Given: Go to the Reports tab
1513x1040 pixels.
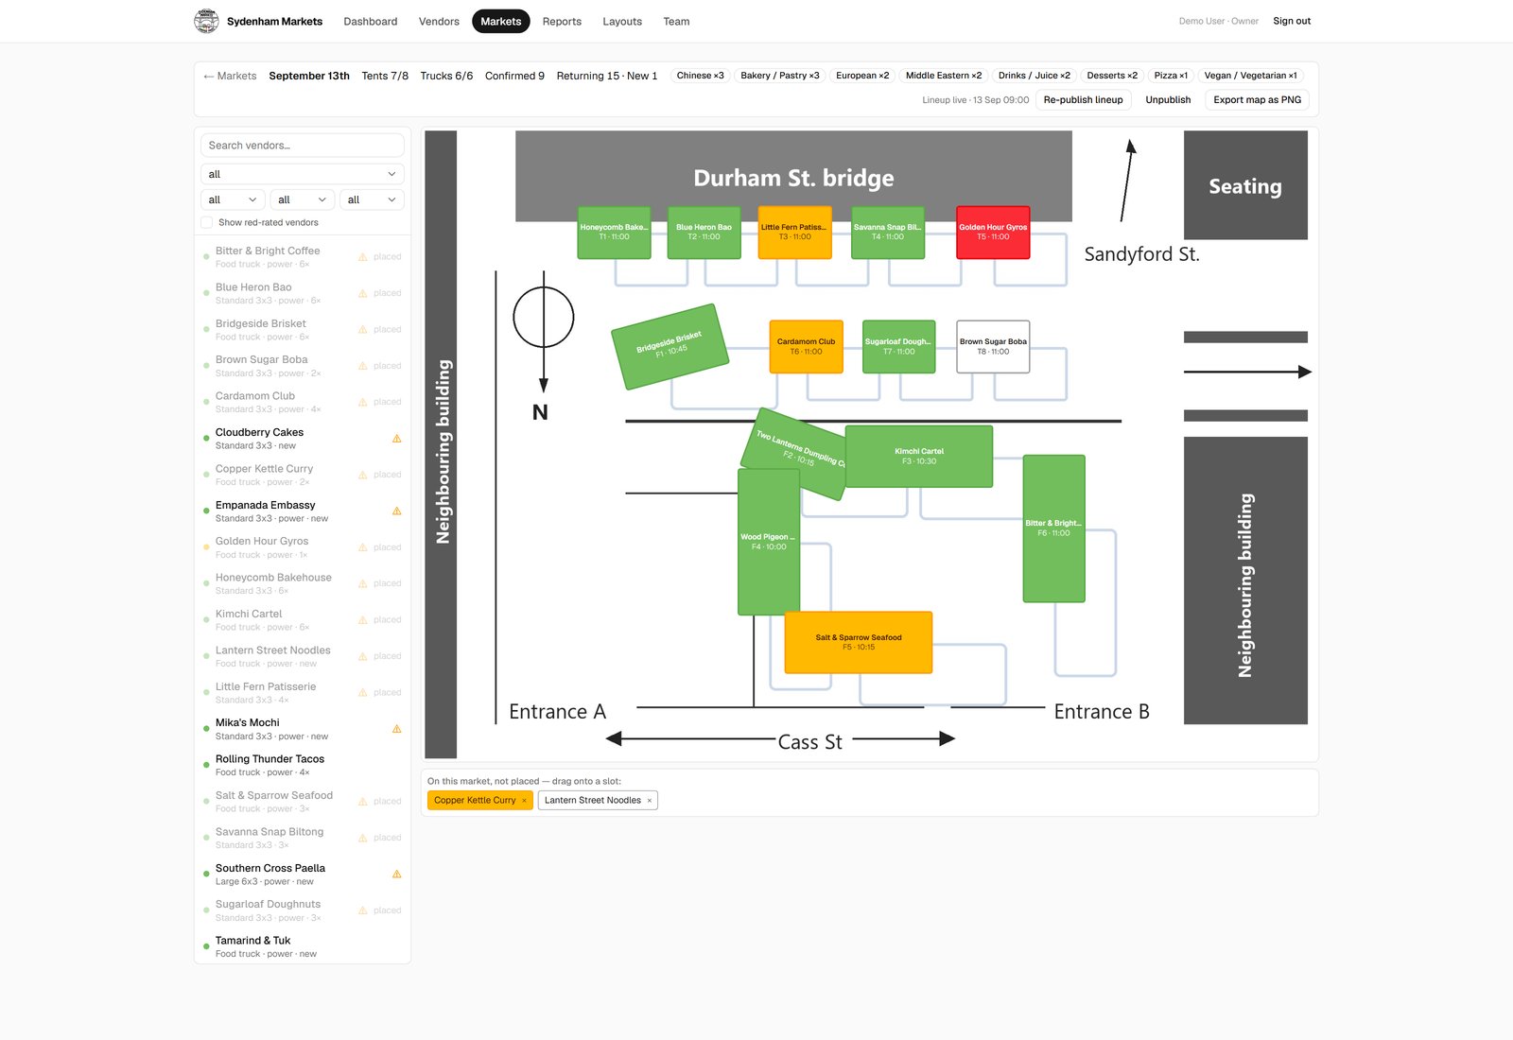Looking at the screenshot, I should tap(562, 21).
